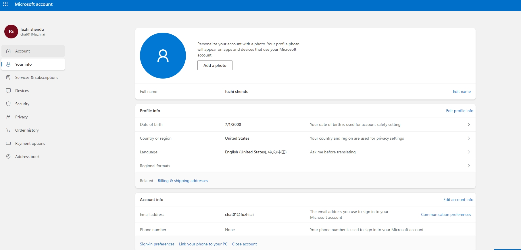Expand the Regional formats row chevron
Screen dimensions: 521x250
click(469, 166)
